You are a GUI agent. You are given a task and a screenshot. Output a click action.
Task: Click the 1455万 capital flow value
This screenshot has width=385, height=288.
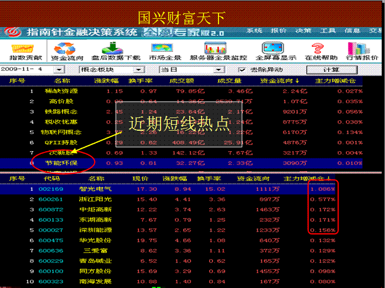click(267, 271)
